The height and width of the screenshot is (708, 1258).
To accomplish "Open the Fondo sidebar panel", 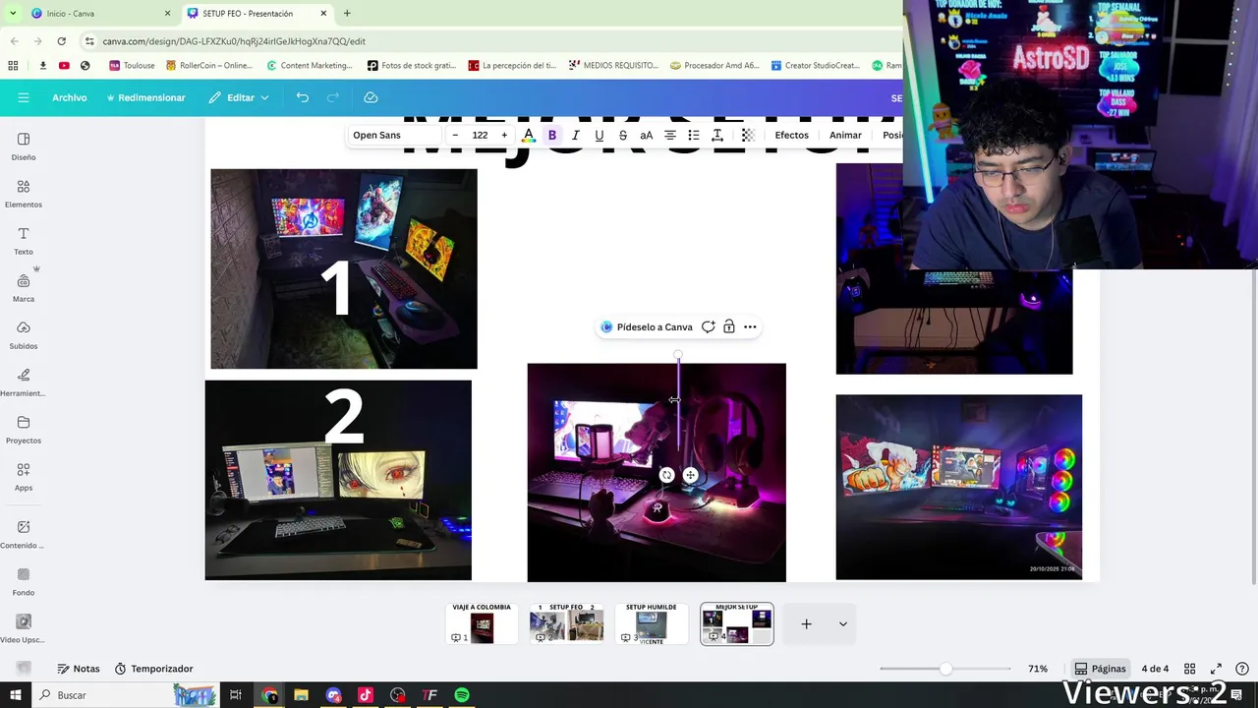I will coord(24,581).
